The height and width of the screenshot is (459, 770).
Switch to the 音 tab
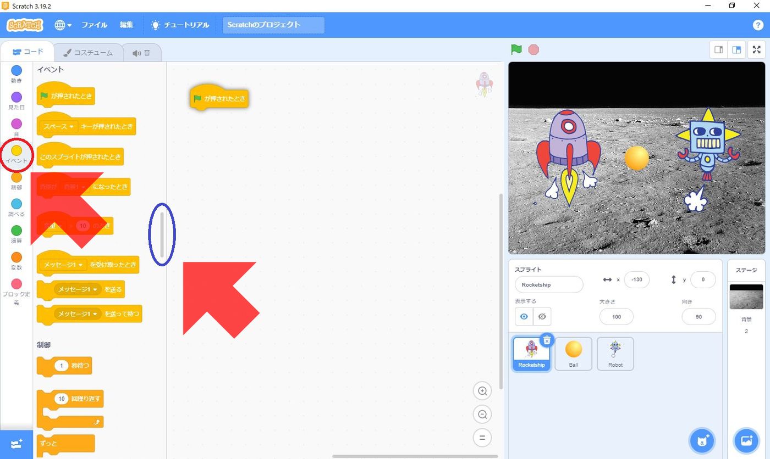tap(141, 53)
